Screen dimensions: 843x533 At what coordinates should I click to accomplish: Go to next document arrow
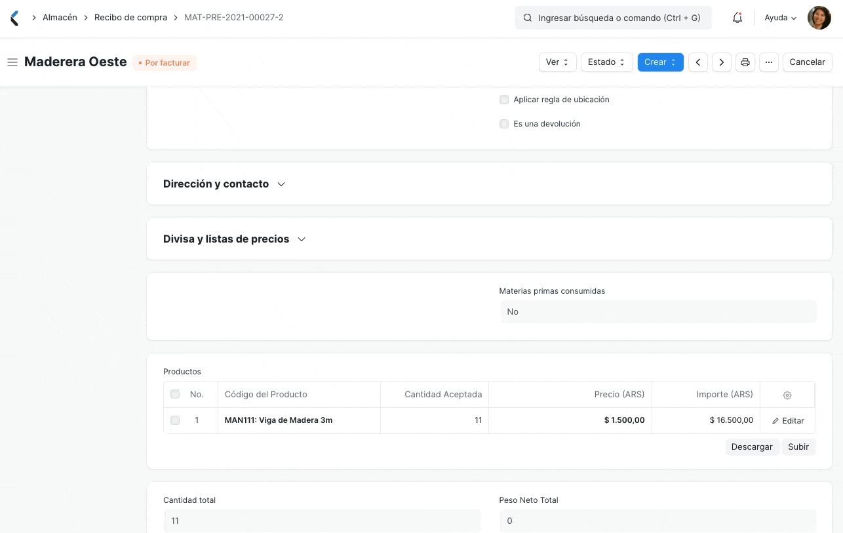coord(722,62)
